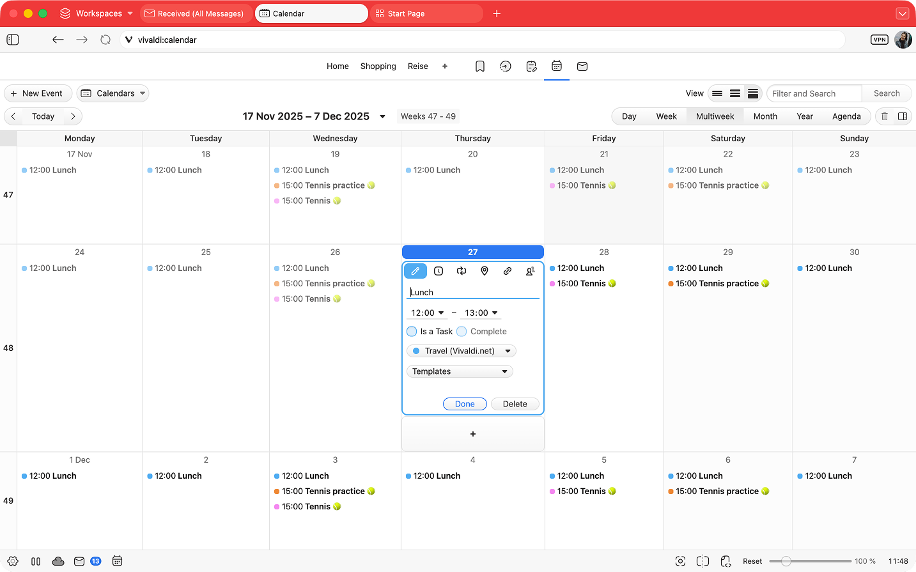Open the Mail panel in toolbar
The height and width of the screenshot is (572, 916).
click(582, 66)
